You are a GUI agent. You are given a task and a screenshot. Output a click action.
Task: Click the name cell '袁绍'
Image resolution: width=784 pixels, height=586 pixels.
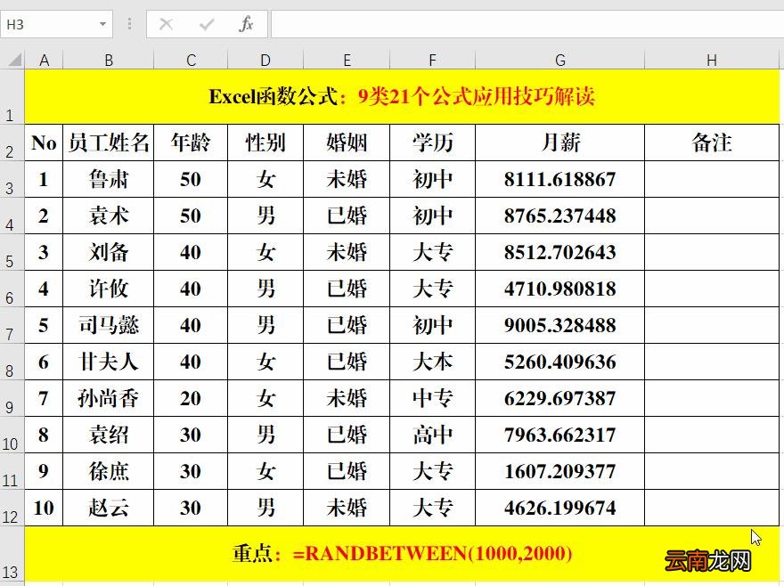109,435
